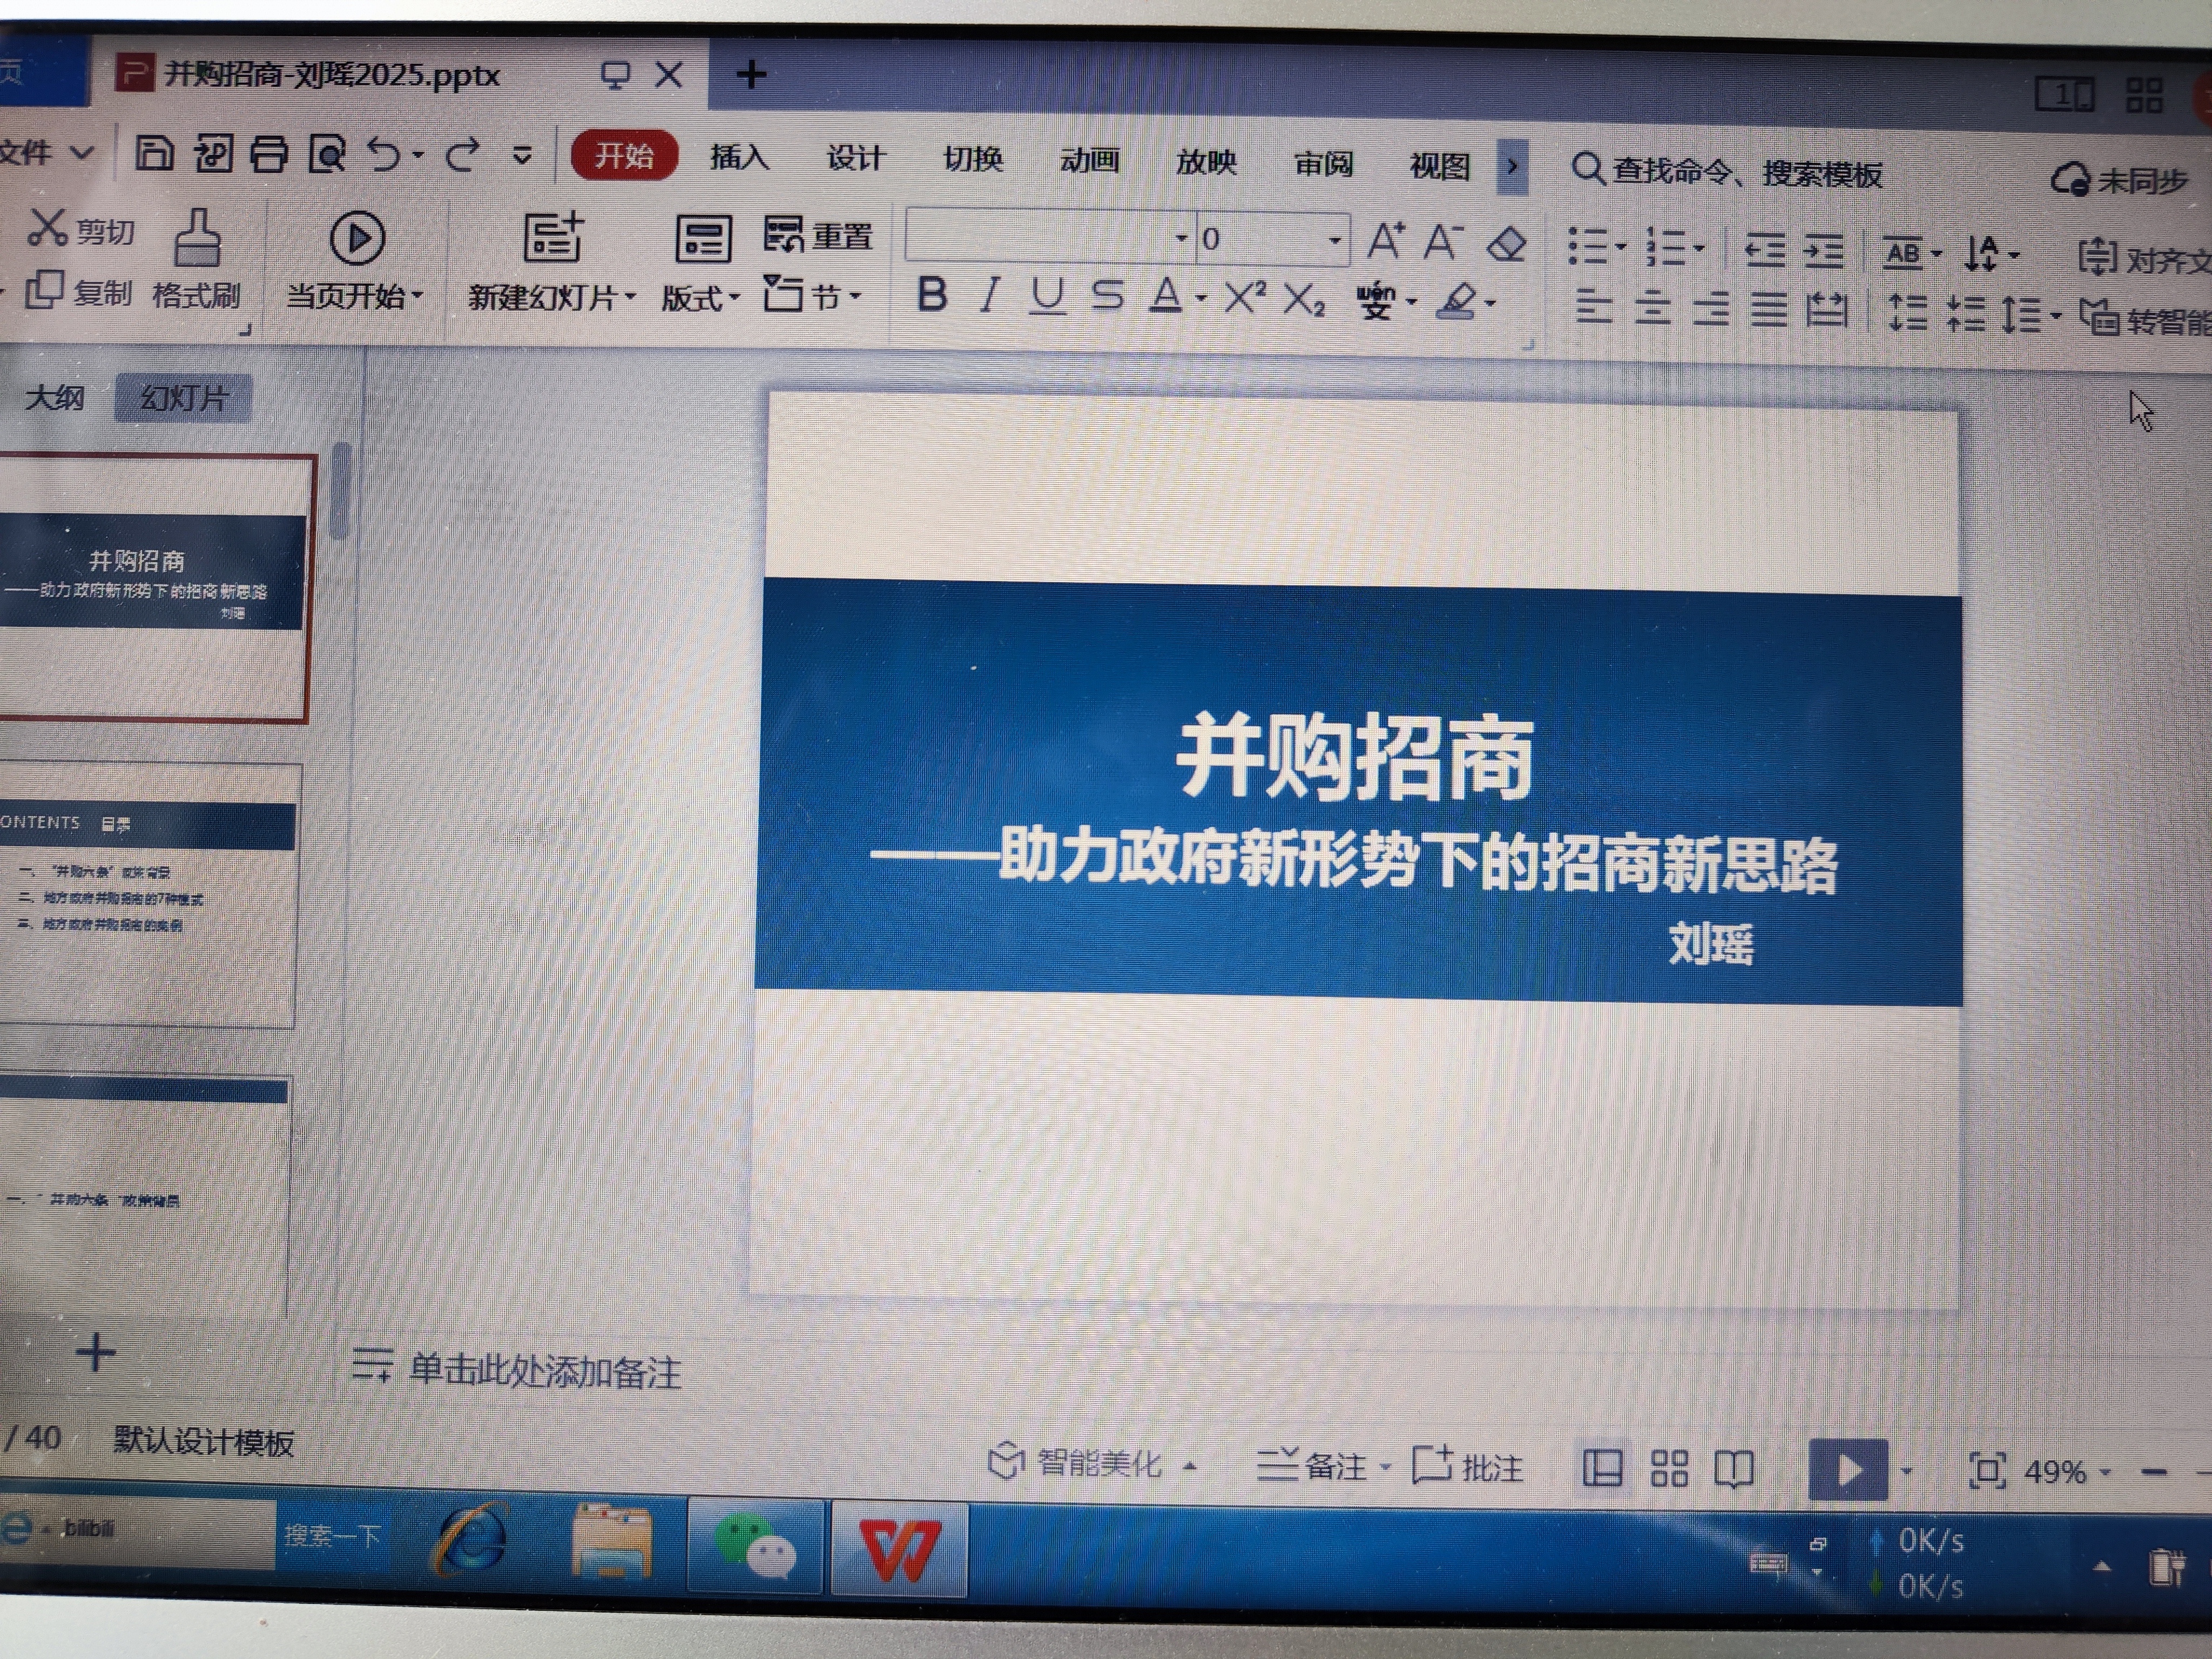Image resolution: width=2212 pixels, height=1659 pixels.
Task: Click the scissors Cut icon
Action: (46, 228)
